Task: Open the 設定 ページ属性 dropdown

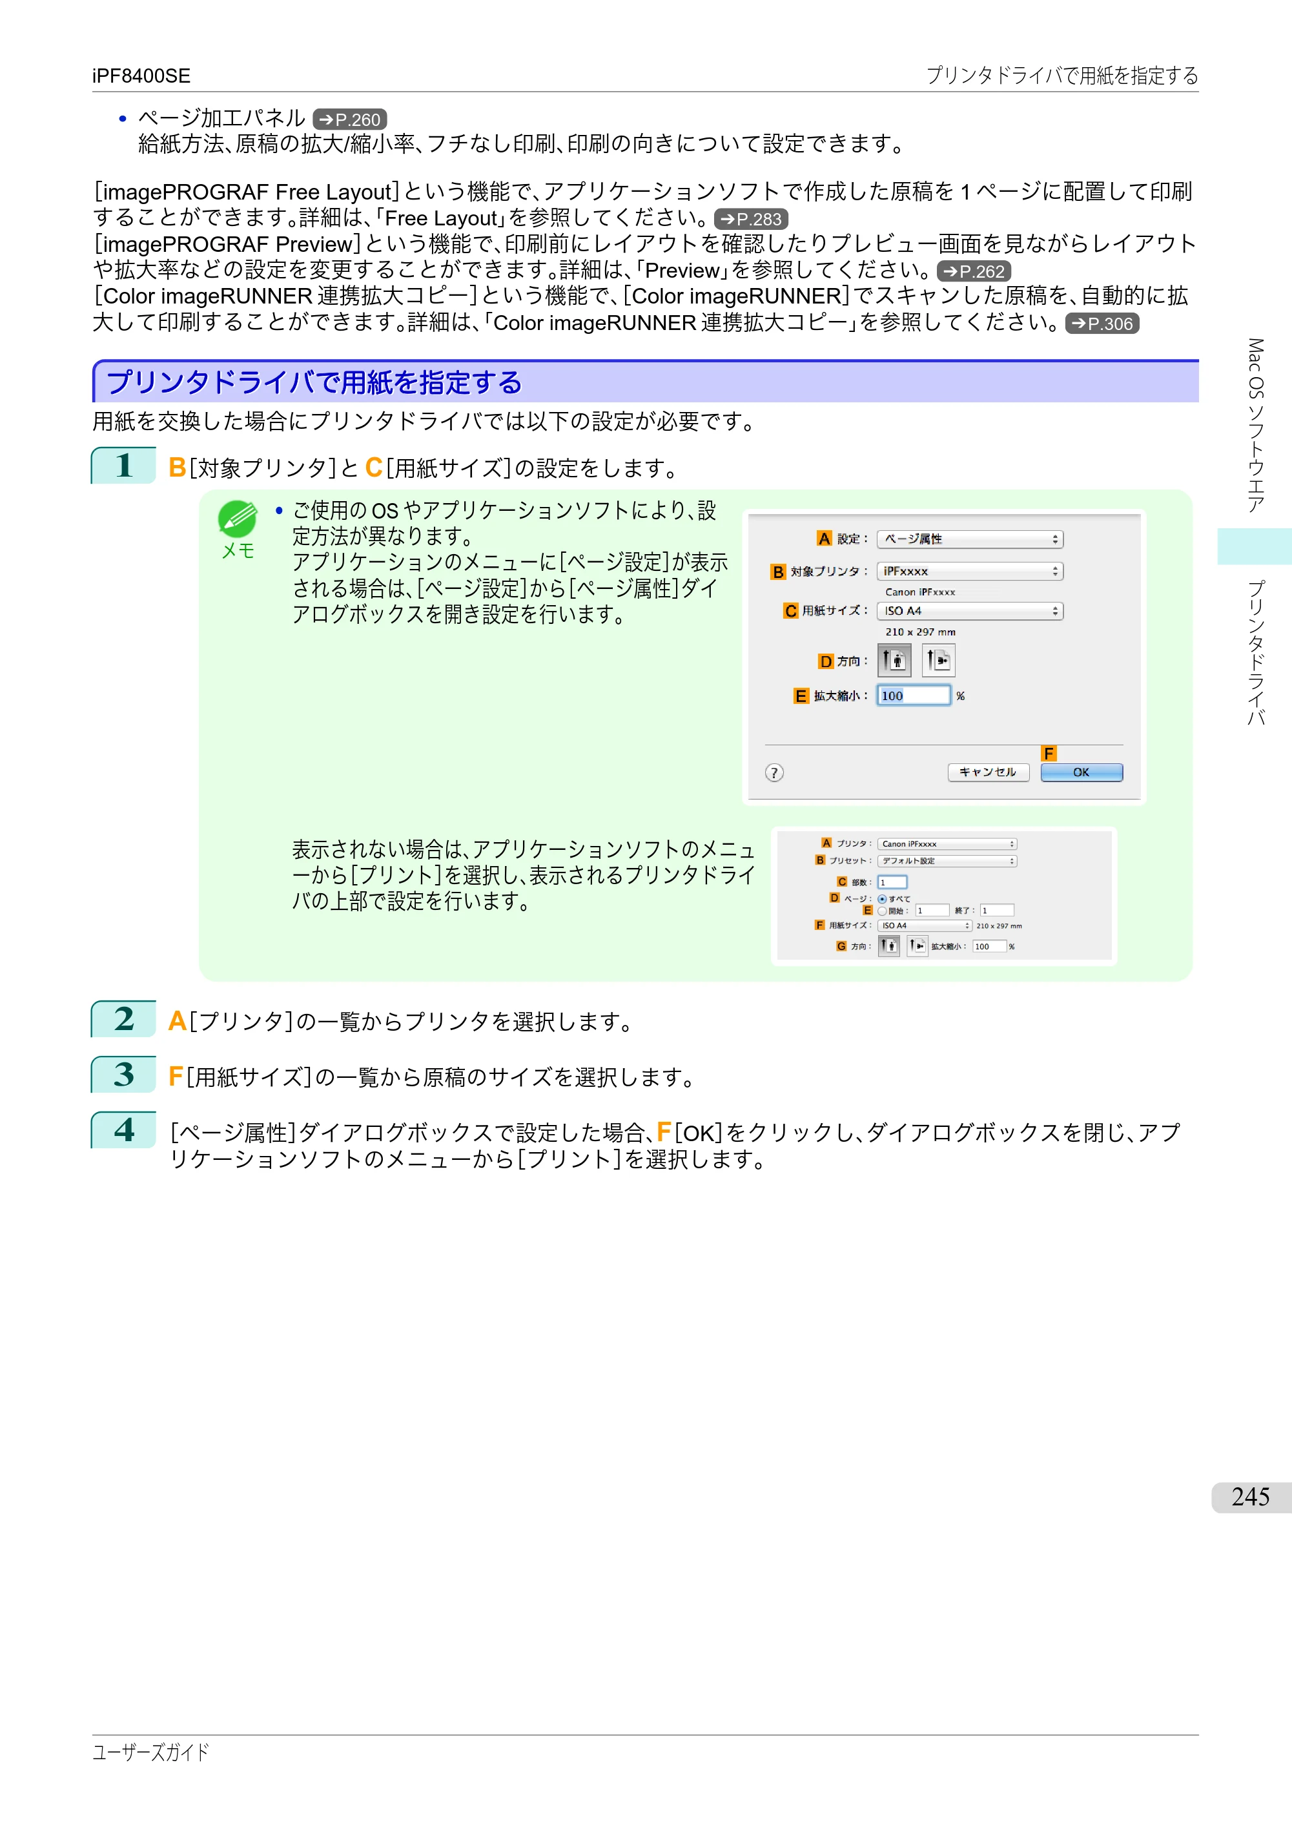Action: click(970, 539)
